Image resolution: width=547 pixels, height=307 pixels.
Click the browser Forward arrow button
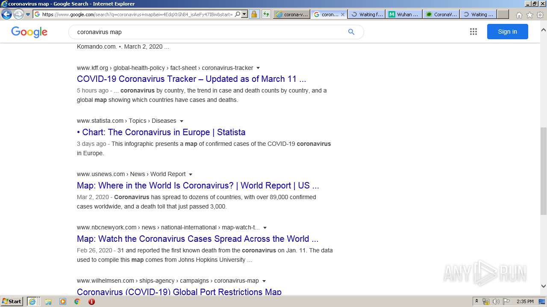tap(18, 14)
